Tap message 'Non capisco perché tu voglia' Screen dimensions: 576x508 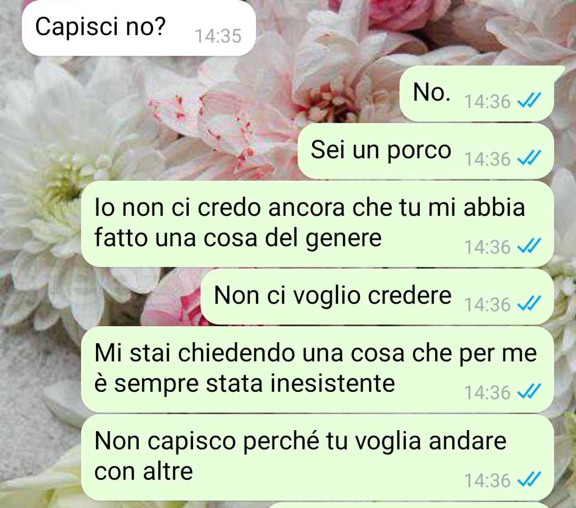(x=317, y=457)
